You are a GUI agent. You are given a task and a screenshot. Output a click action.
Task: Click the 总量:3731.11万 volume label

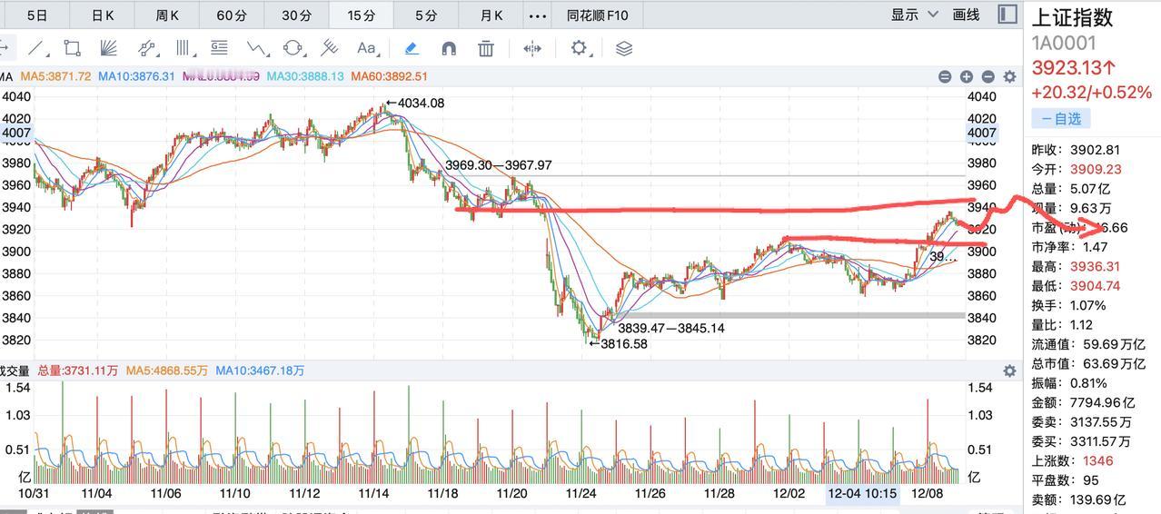click(77, 371)
